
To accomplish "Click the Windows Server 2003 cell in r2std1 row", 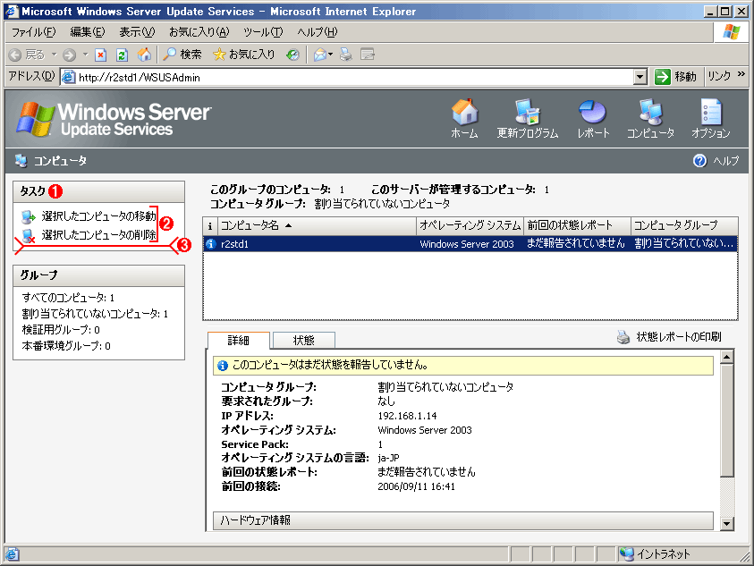I will 467,244.
